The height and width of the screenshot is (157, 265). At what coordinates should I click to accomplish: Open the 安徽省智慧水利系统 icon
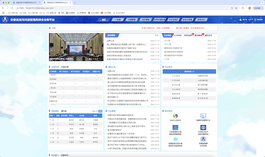click(203, 139)
